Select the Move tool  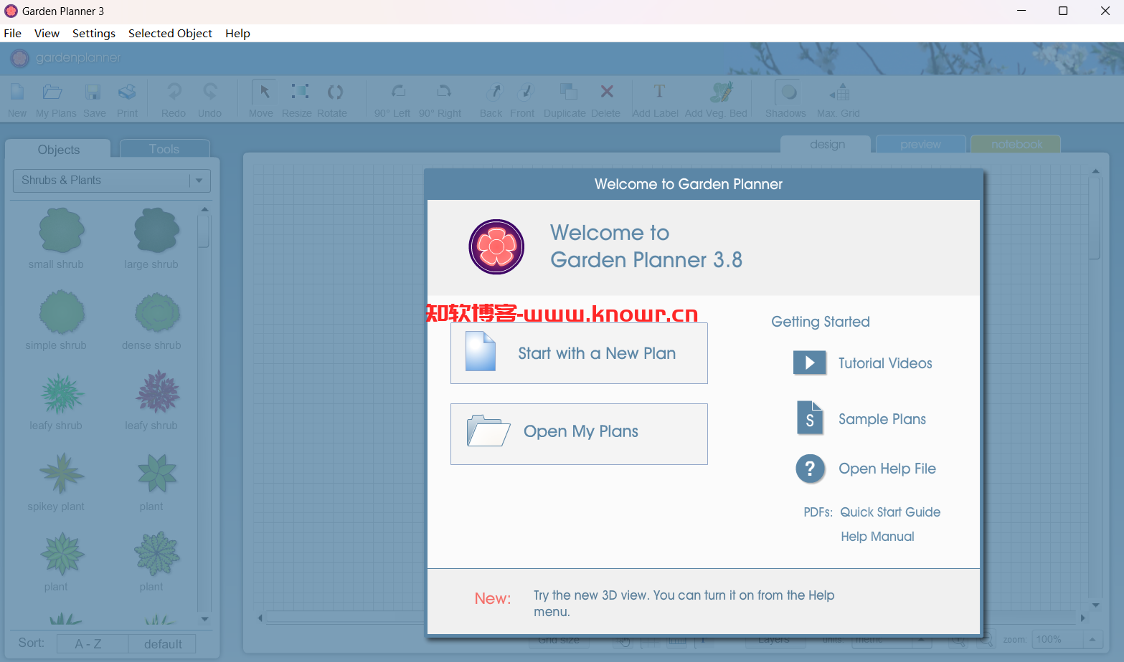264,92
